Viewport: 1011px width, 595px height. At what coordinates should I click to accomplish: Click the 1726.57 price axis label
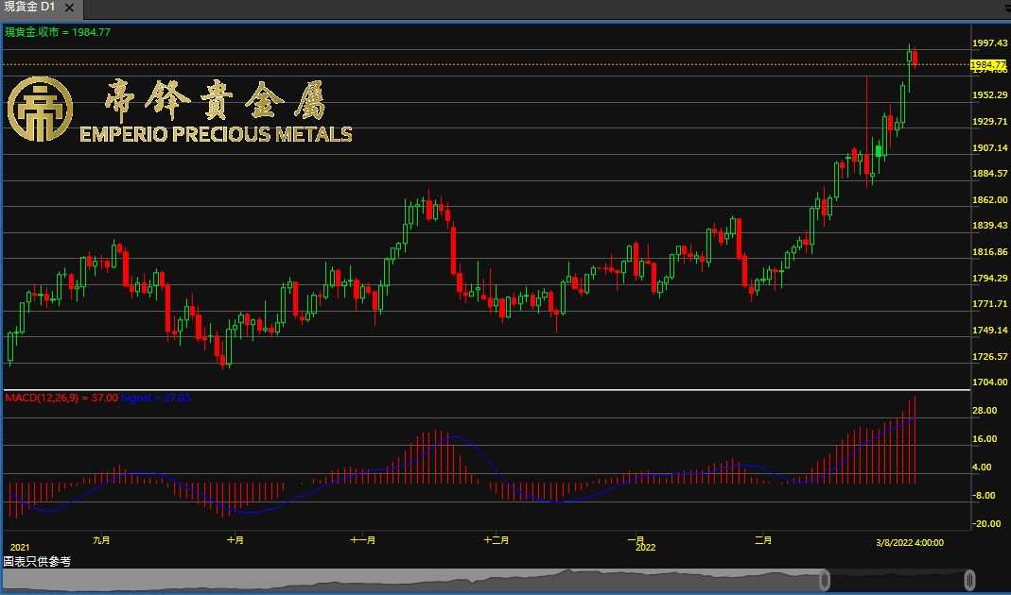coord(989,357)
